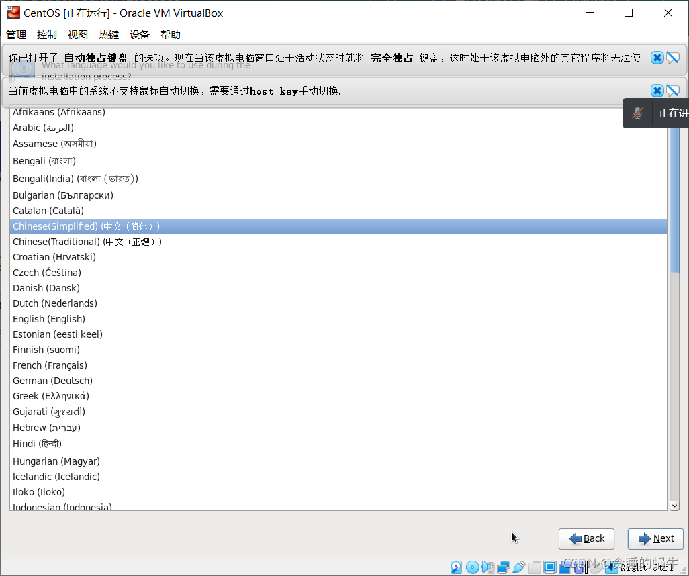Open the 热键 menu
This screenshot has height=576, width=689.
(x=109, y=35)
